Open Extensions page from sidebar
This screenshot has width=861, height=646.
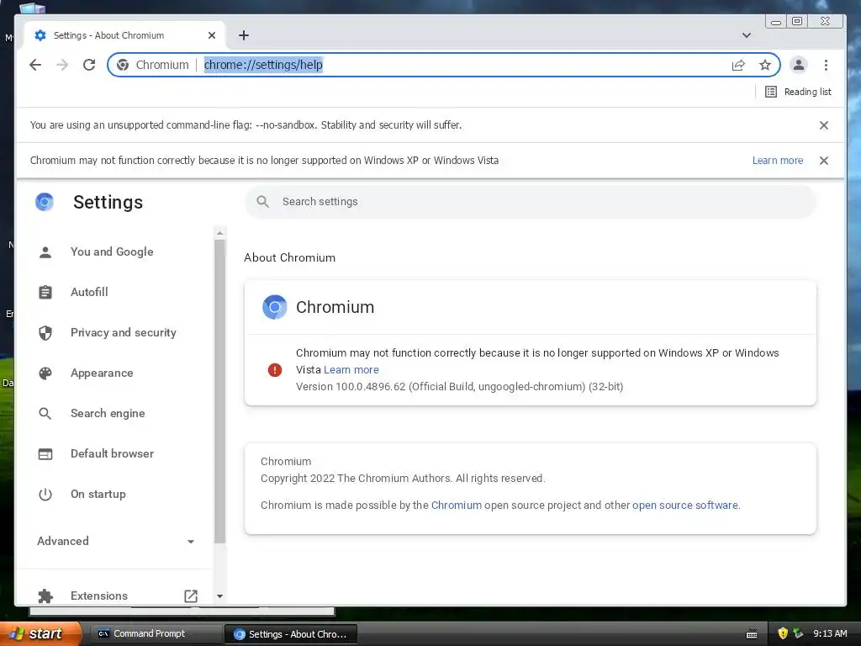(99, 596)
